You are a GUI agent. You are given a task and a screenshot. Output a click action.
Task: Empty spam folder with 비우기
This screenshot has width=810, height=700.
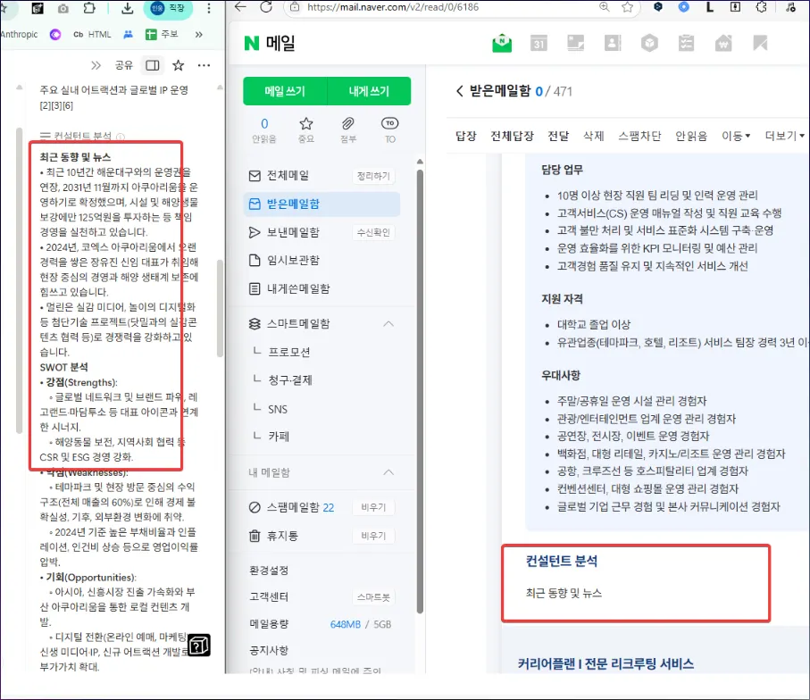[373, 507]
